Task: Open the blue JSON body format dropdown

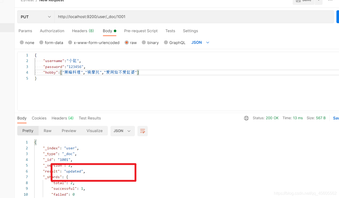Action: (200, 42)
